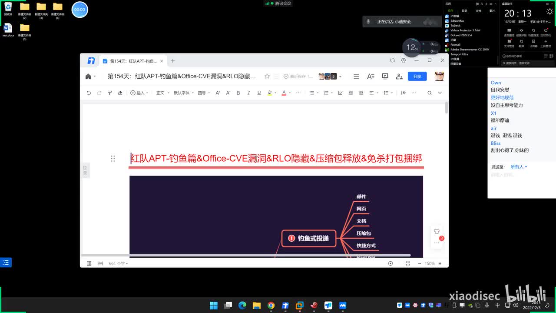Open a new tab with plus button

point(172,61)
